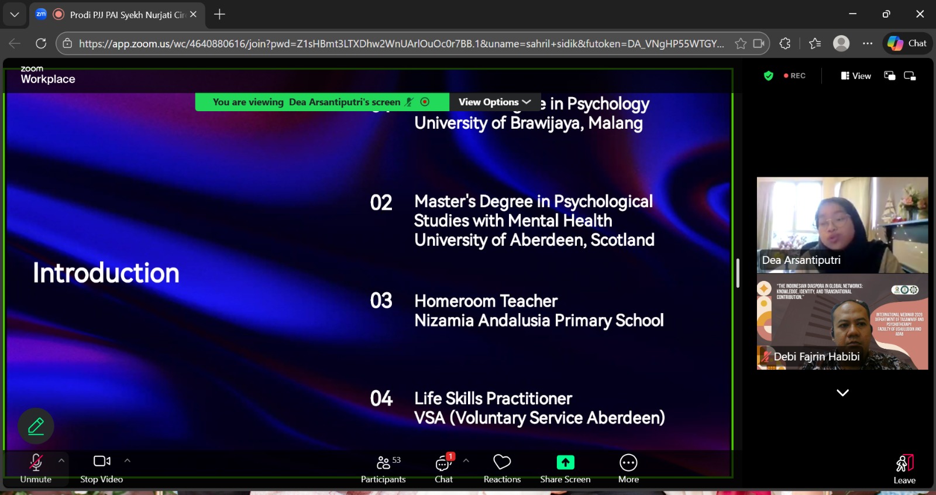Open the Participants panel
936x495 pixels.
click(383, 469)
